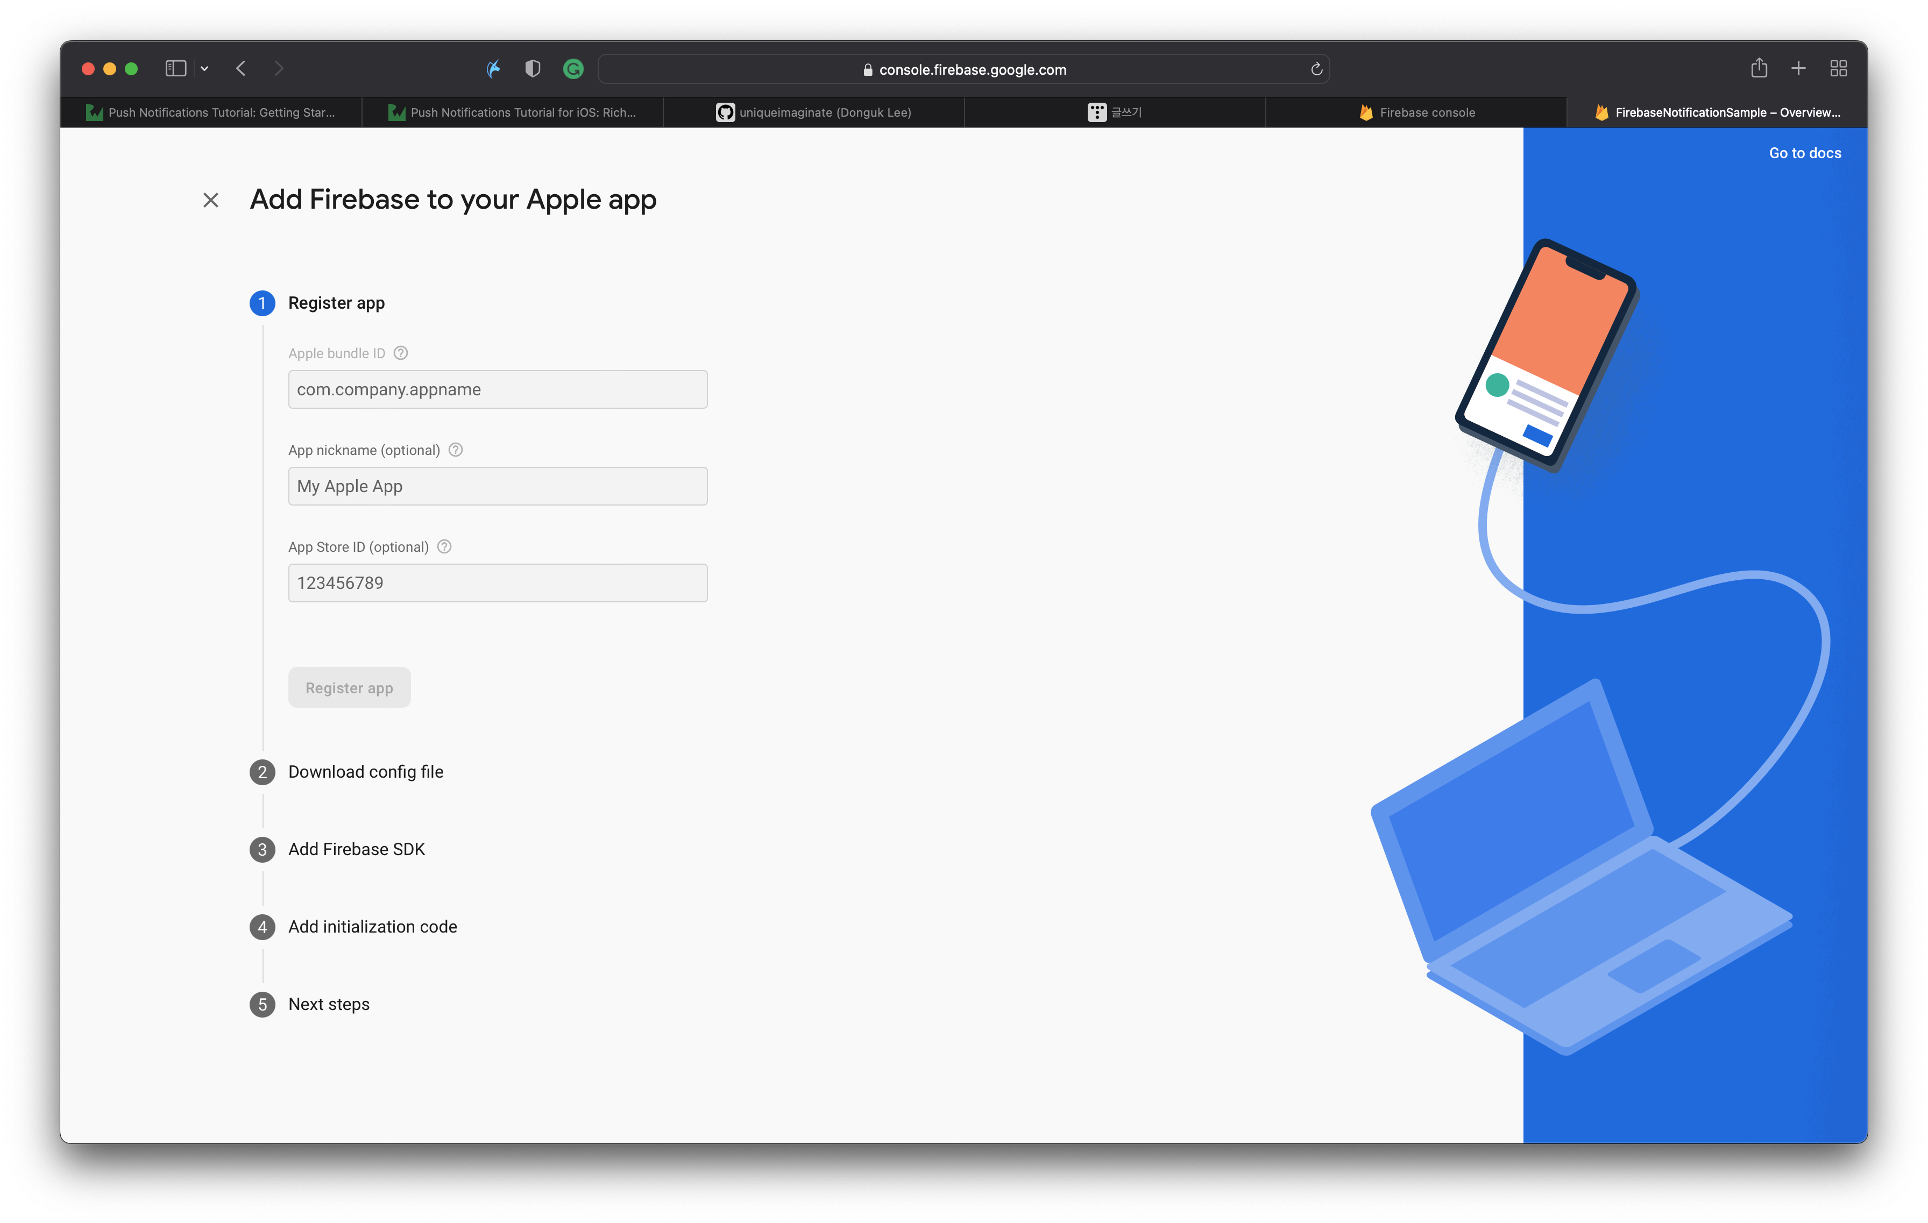Open the Go to docs link

pyautogui.click(x=1805, y=153)
